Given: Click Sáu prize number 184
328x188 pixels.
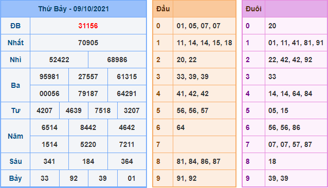Looking at the screenshot, I should (88, 161).
